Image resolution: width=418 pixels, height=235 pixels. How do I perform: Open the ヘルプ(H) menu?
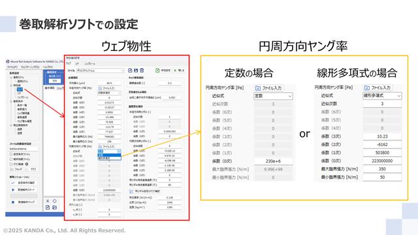[x=48, y=67]
